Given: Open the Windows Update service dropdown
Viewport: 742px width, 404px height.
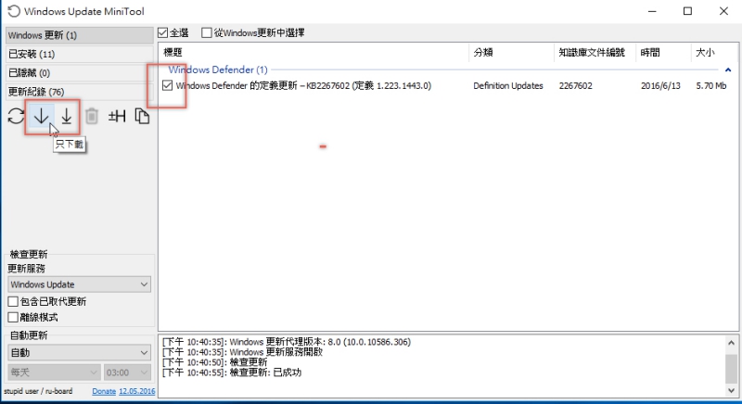Looking at the screenshot, I should coord(80,284).
